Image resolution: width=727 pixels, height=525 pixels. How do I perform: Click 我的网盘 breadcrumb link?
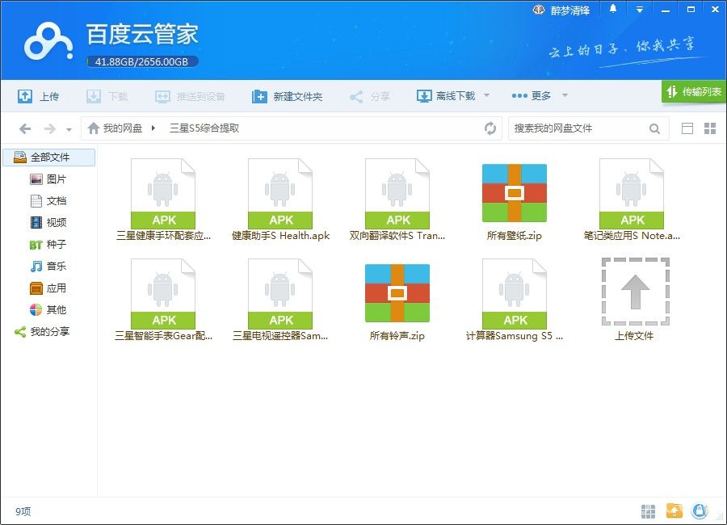(x=123, y=128)
